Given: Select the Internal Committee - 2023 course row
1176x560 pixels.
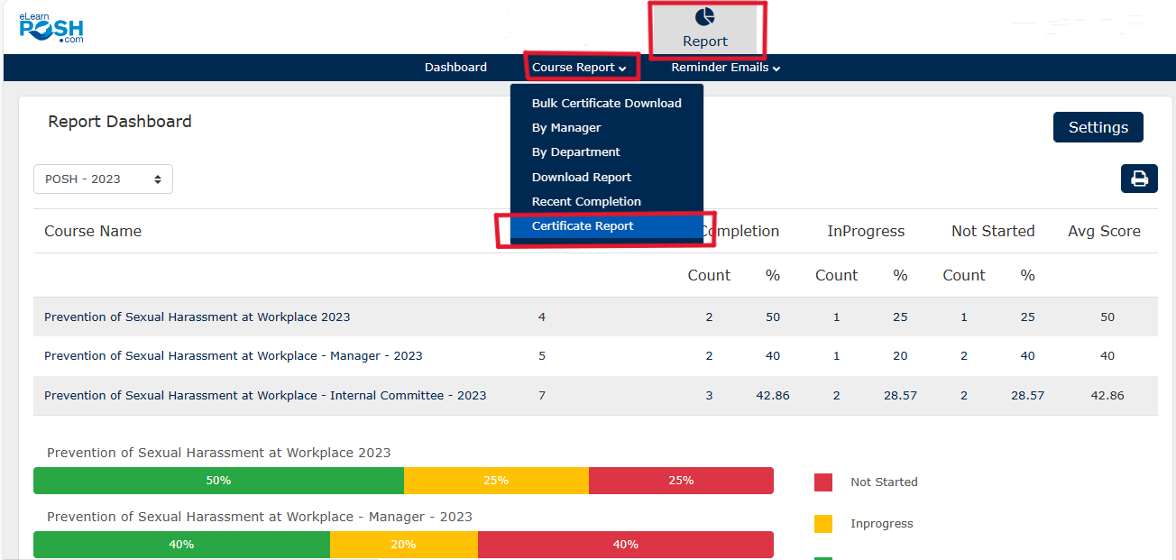Looking at the screenshot, I should click(265, 396).
